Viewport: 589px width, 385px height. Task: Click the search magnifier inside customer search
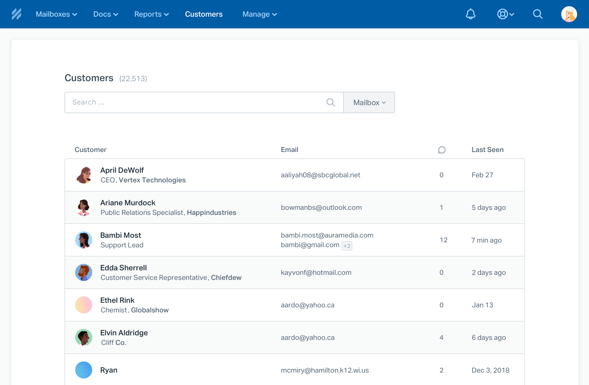click(x=330, y=102)
